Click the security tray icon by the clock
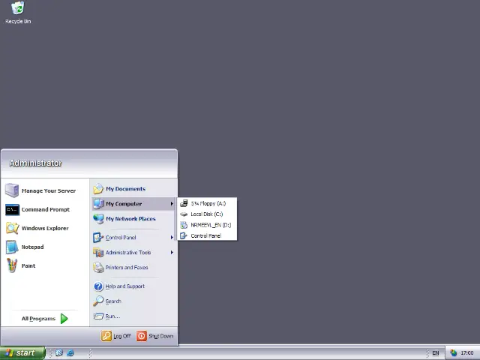This screenshot has height=360, width=480. 453,353
